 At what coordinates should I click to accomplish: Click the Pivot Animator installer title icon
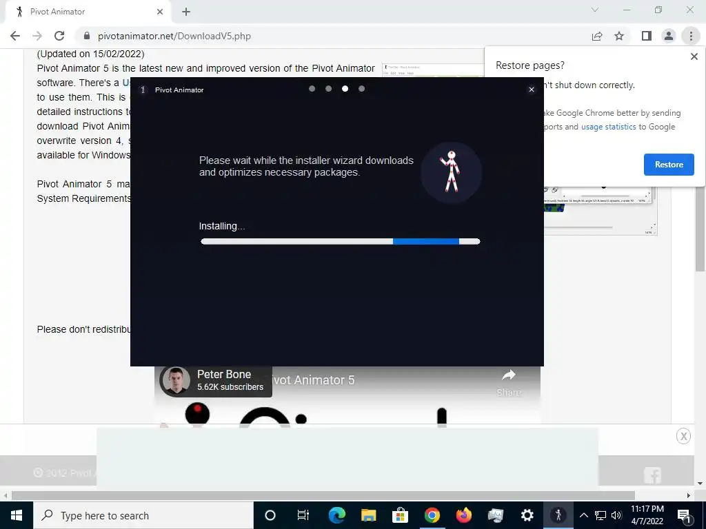click(143, 90)
